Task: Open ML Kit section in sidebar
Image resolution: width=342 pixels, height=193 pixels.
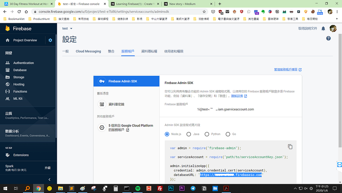Action: tap(18, 99)
